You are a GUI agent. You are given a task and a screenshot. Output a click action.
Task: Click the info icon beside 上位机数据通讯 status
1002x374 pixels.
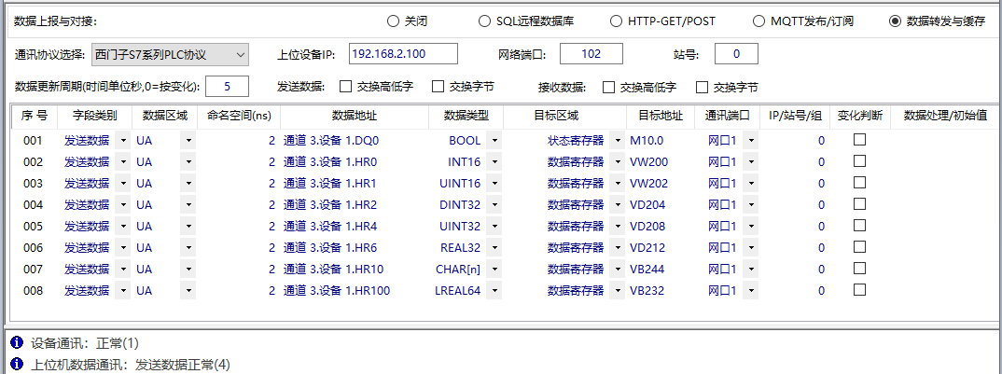[x=17, y=364]
